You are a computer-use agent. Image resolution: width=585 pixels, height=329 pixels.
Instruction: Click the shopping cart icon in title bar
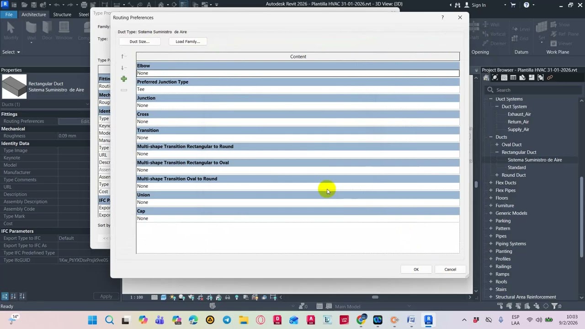(x=514, y=5)
